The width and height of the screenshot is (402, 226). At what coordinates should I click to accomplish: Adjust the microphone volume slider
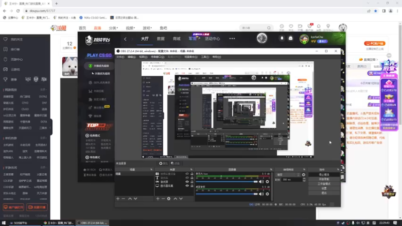point(227,182)
